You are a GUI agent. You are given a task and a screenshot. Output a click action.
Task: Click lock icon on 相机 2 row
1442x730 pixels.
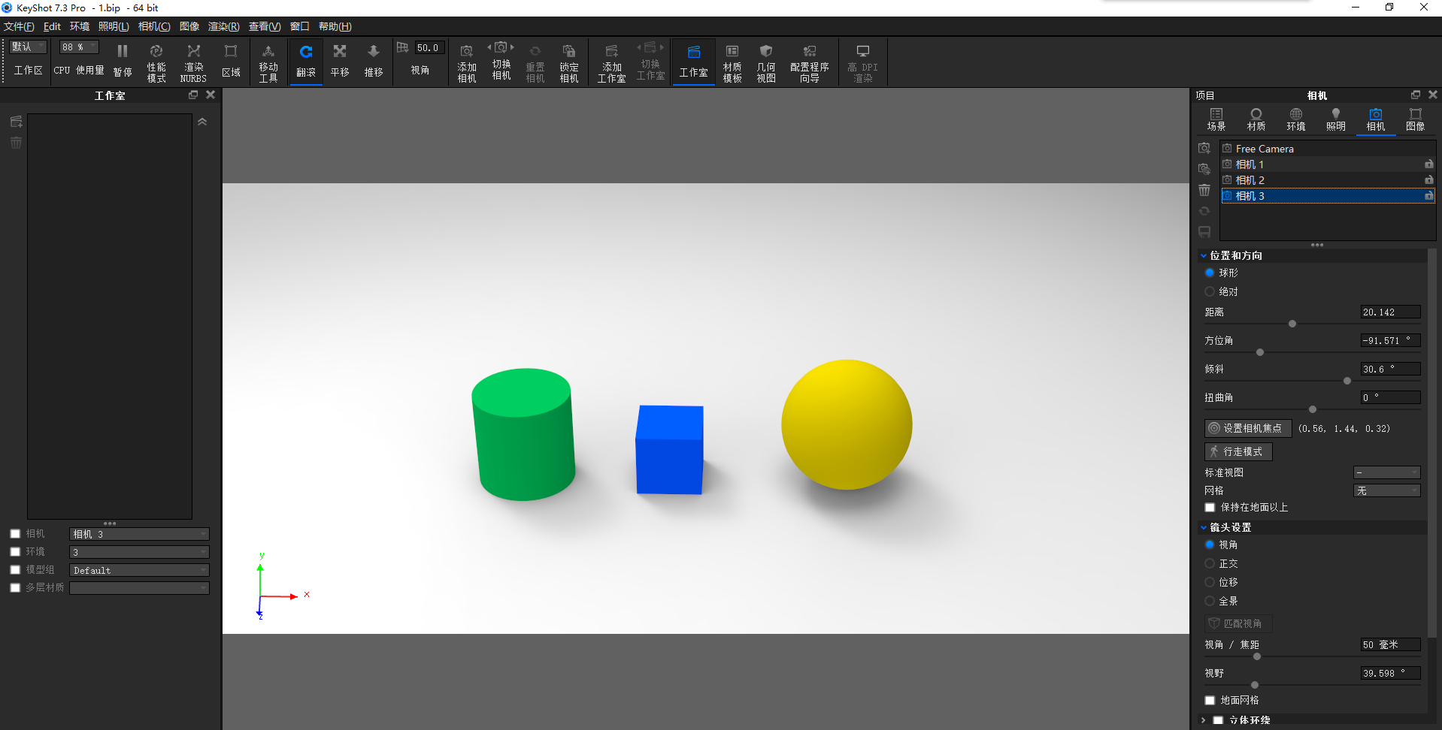pos(1428,179)
